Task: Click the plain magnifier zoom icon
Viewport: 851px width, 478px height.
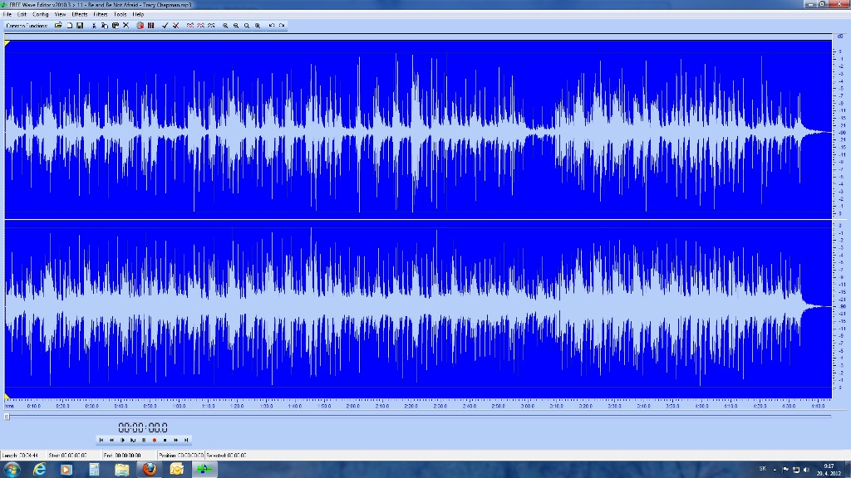Action: (x=246, y=26)
